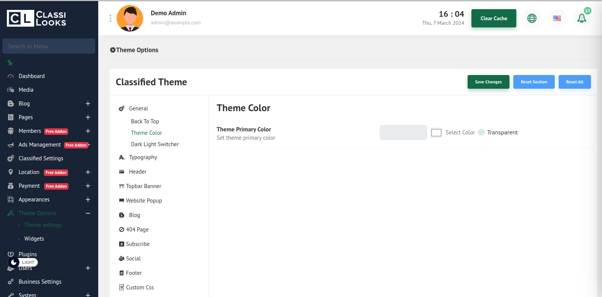The height and width of the screenshot is (297, 602).
Task: Enable the Transparent color option
Action: click(481, 133)
